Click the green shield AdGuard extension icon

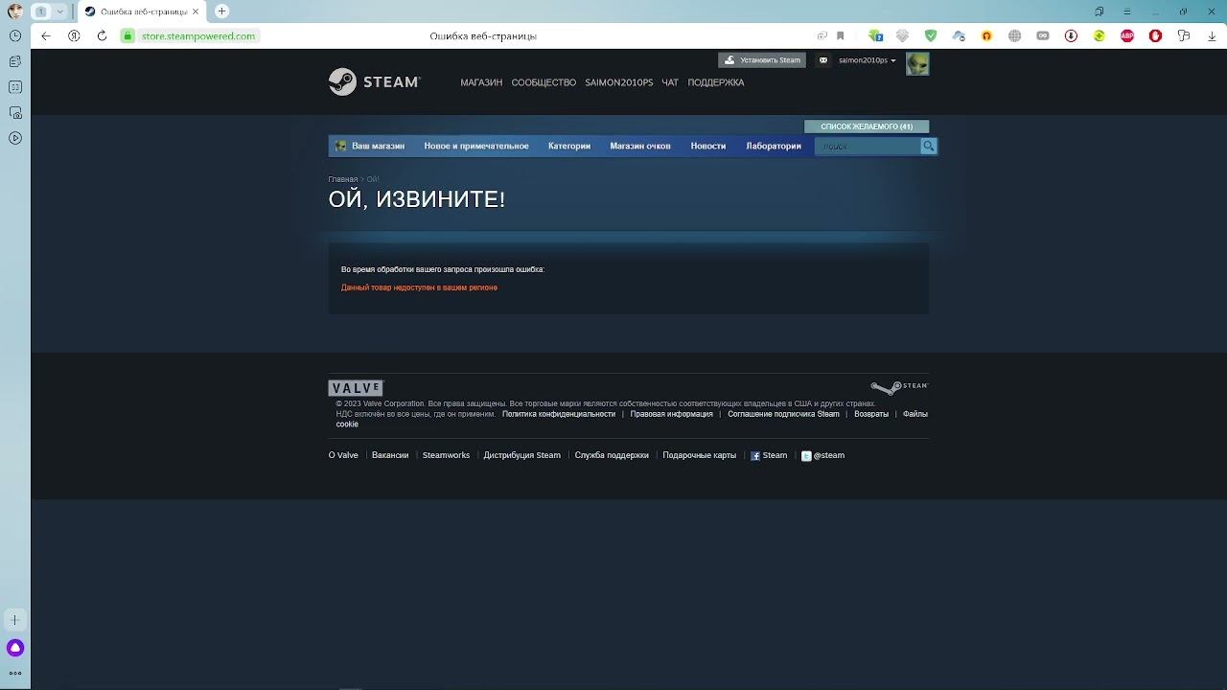pos(931,35)
